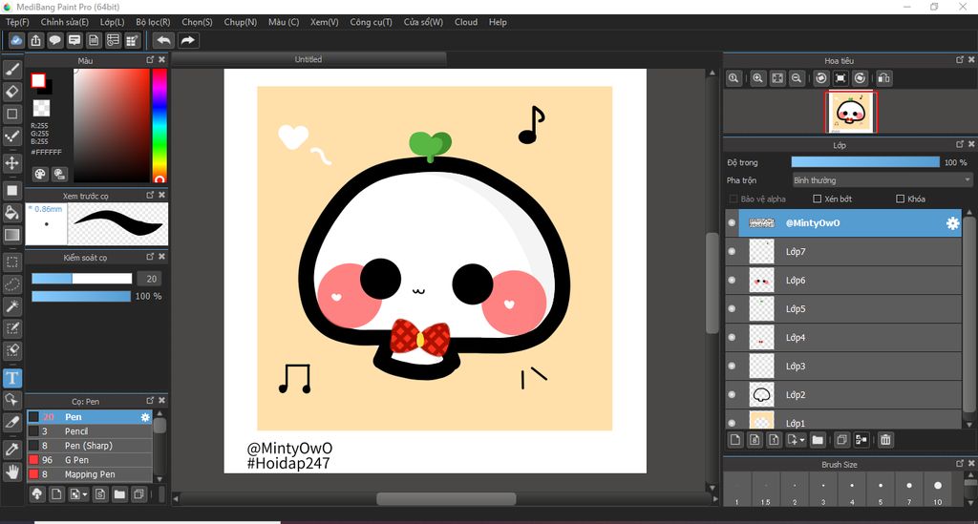Click the navigator preview thumbnail

pyautogui.click(x=851, y=113)
